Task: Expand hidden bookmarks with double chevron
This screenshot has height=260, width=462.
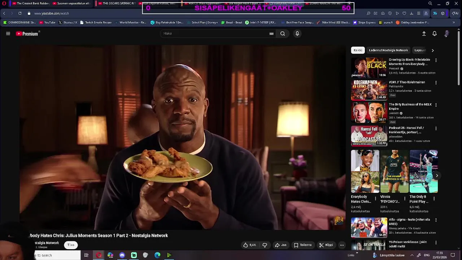Action: 454,22
